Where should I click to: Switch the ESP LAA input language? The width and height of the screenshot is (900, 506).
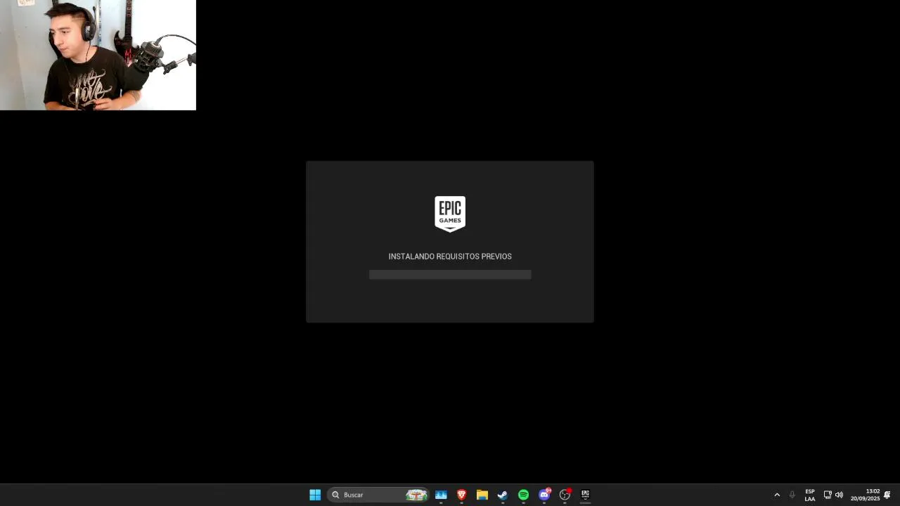pyautogui.click(x=810, y=495)
